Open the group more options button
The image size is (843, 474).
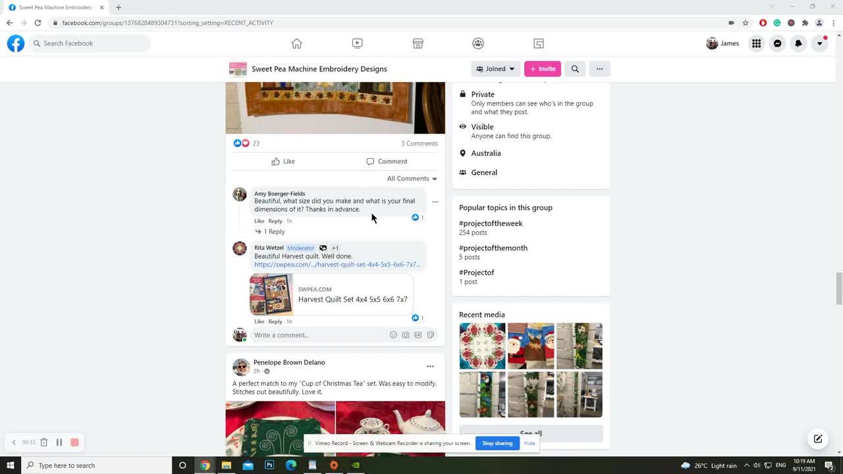599,68
